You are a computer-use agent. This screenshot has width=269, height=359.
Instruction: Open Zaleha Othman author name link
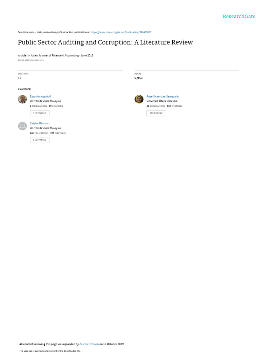pyautogui.click(x=40, y=123)
